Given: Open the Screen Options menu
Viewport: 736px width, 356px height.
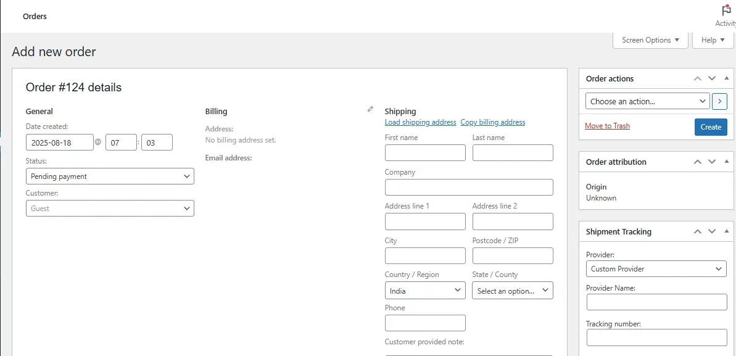Looking at the screenshot, I should coord(650,39).
